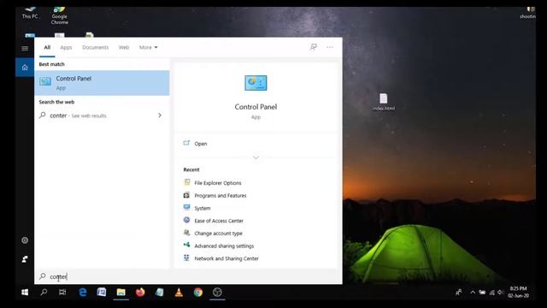547x308 pixels.
Task: Click the network tray icon
Action: coord(491,293)
